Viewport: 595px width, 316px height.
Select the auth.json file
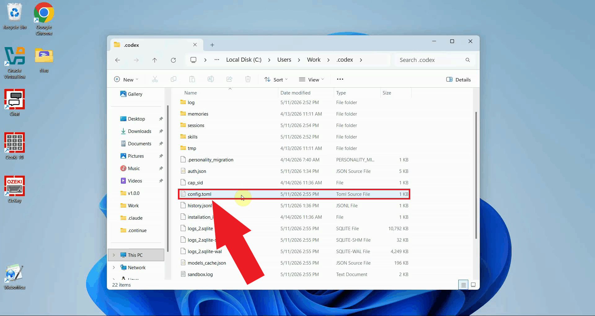tap(294, 171)
